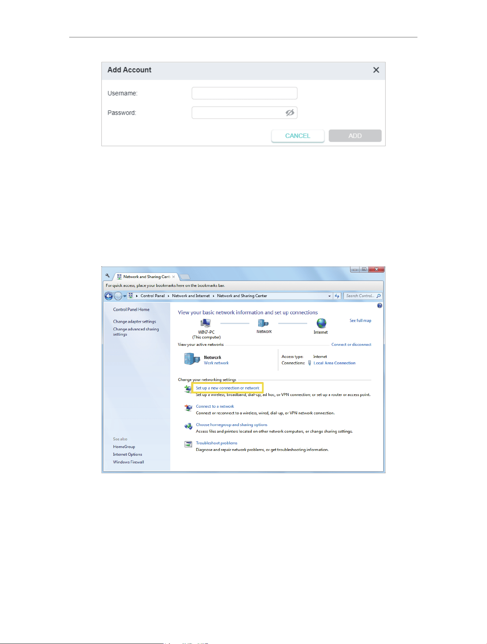Image resolution: width=487 pixels, height=644 pixels.
Task: Close the Network and Sharing Center tab
Action: pos(174,277)
